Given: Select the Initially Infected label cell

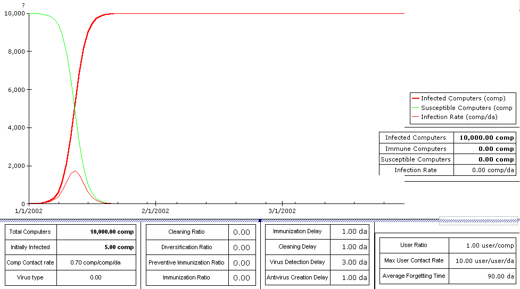Looking at the screenshot, I should coord(31,247).
